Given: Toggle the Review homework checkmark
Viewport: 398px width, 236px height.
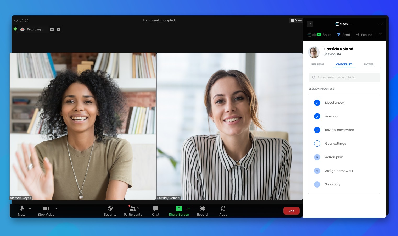Looking at the screenshot, I should click(317, 130).
